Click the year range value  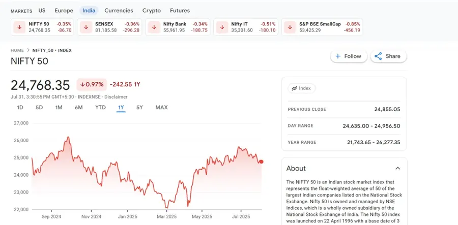[374, 143]
